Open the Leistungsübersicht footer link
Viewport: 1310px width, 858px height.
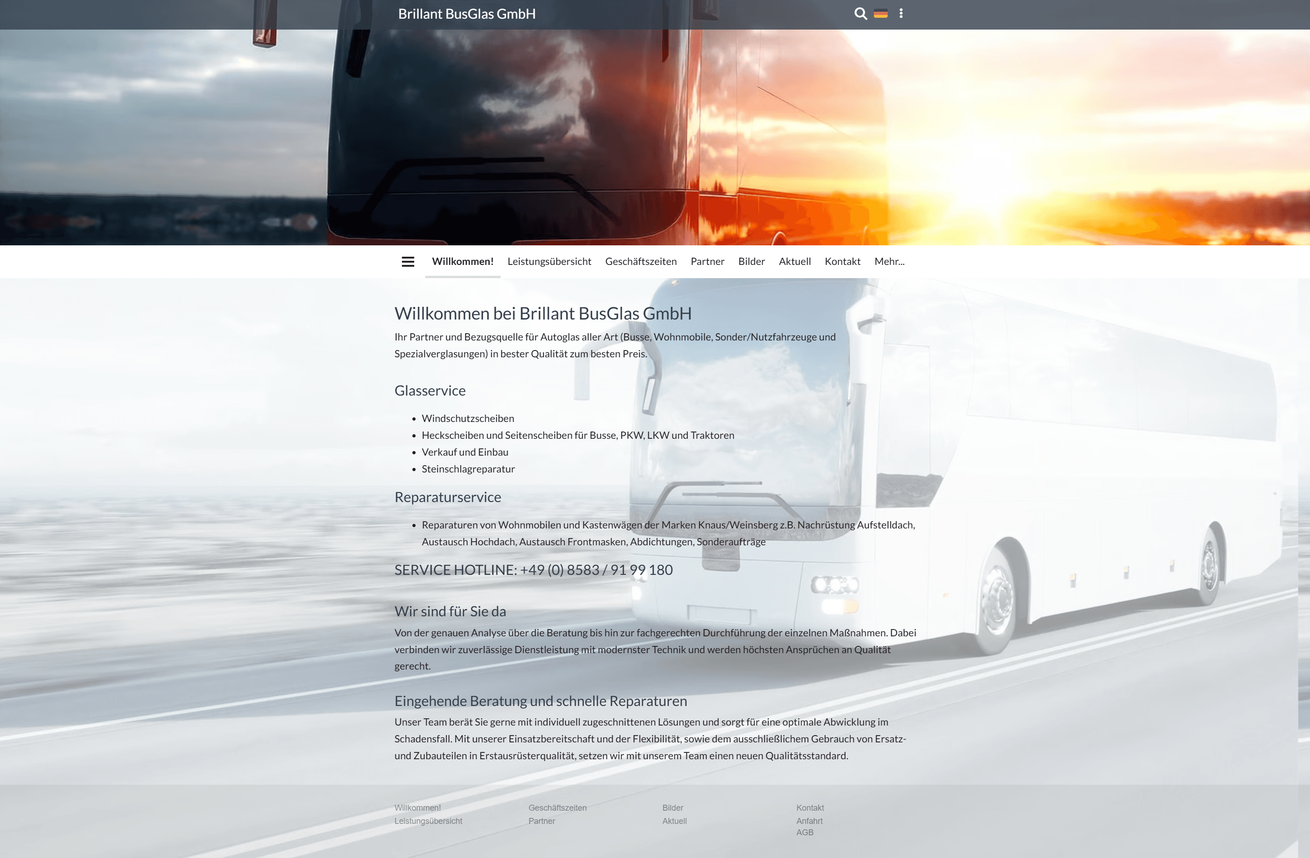click(x=428, y=821)
